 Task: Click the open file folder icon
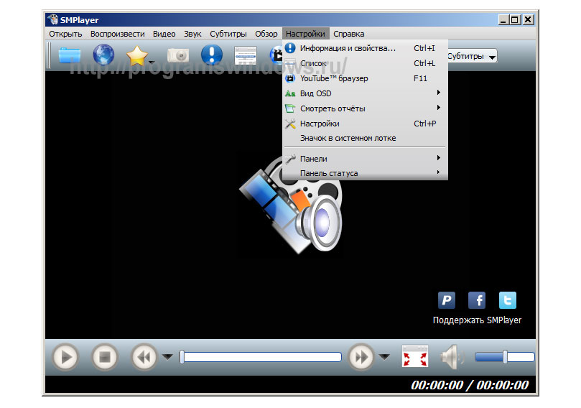70,55
